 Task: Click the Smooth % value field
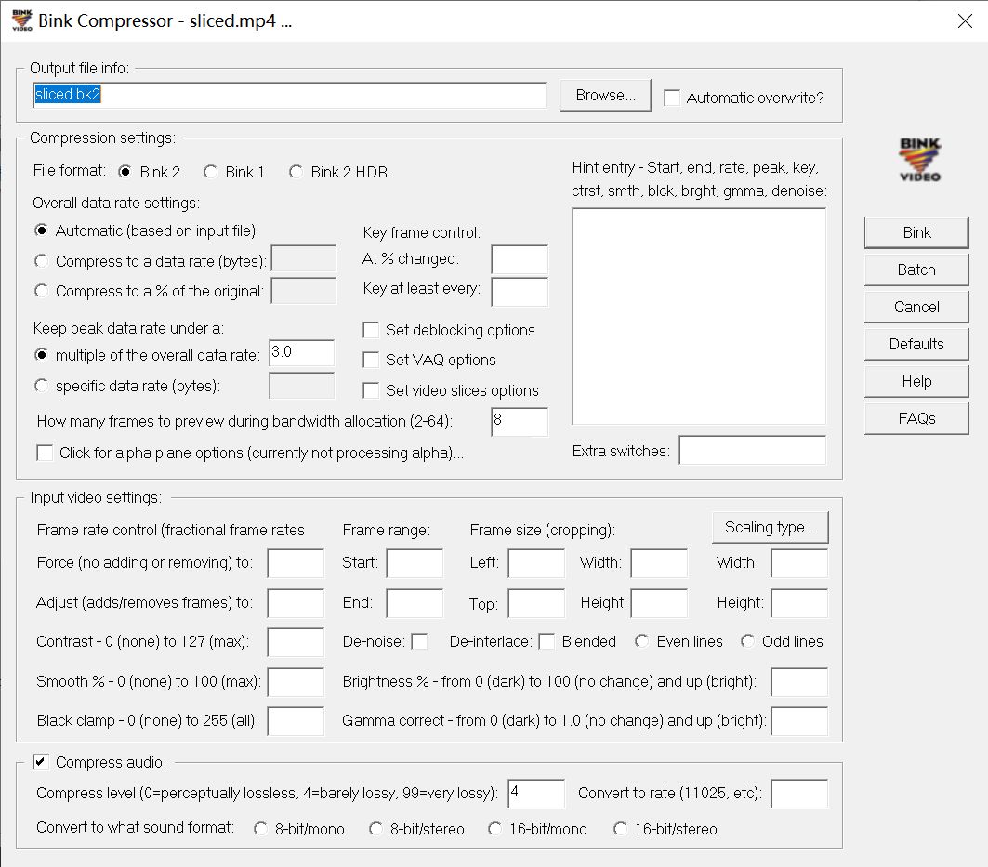(296, 682)
